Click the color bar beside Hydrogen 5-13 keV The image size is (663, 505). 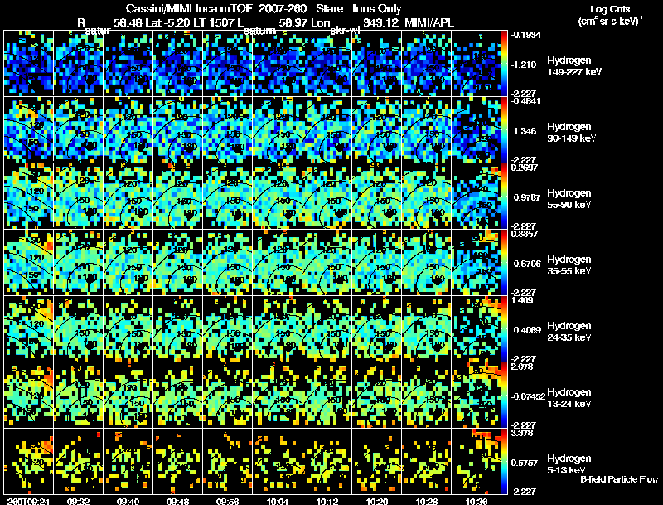(504, 462)
